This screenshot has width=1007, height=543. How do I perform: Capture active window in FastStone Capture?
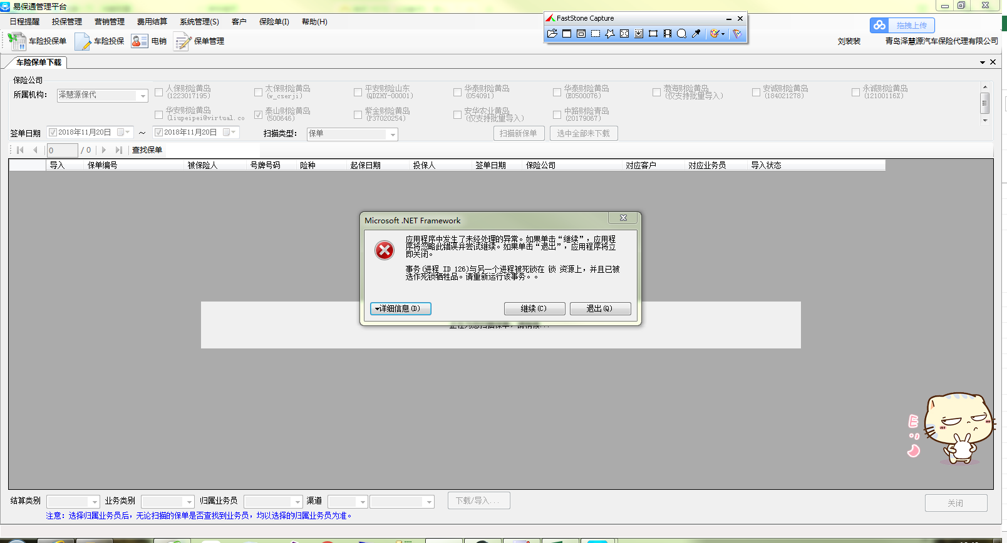(x=567, y=34)
